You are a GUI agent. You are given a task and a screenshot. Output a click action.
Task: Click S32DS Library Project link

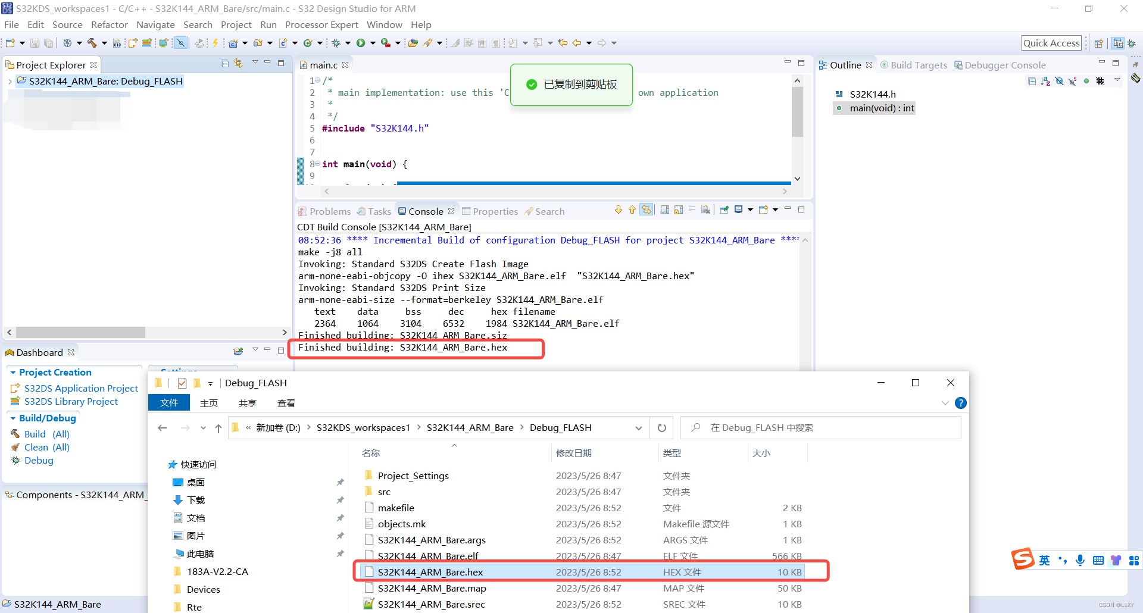click(x=71, y=401)
